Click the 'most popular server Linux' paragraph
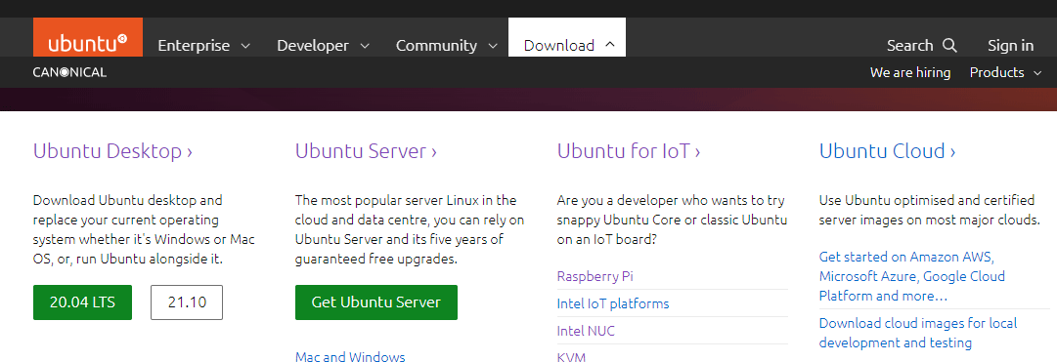 coord(410,229)
